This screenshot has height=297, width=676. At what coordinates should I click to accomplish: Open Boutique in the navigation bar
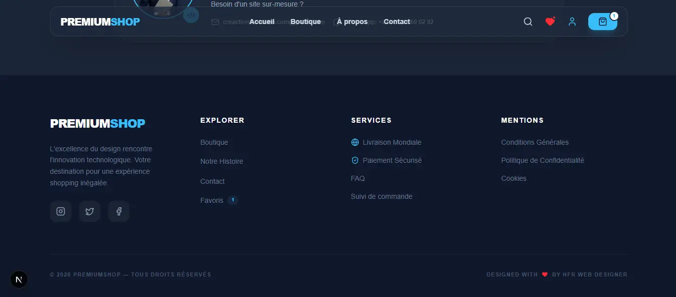pyautogui.click(x=305, y=22)
